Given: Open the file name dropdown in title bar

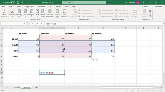Looking at the screenshot, I should [x=52, y=2].
